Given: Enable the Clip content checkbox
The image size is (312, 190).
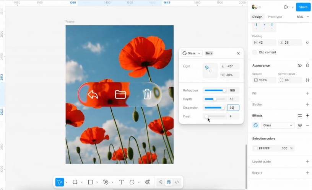Looking at the screenshot, I should tap(255, 52).
